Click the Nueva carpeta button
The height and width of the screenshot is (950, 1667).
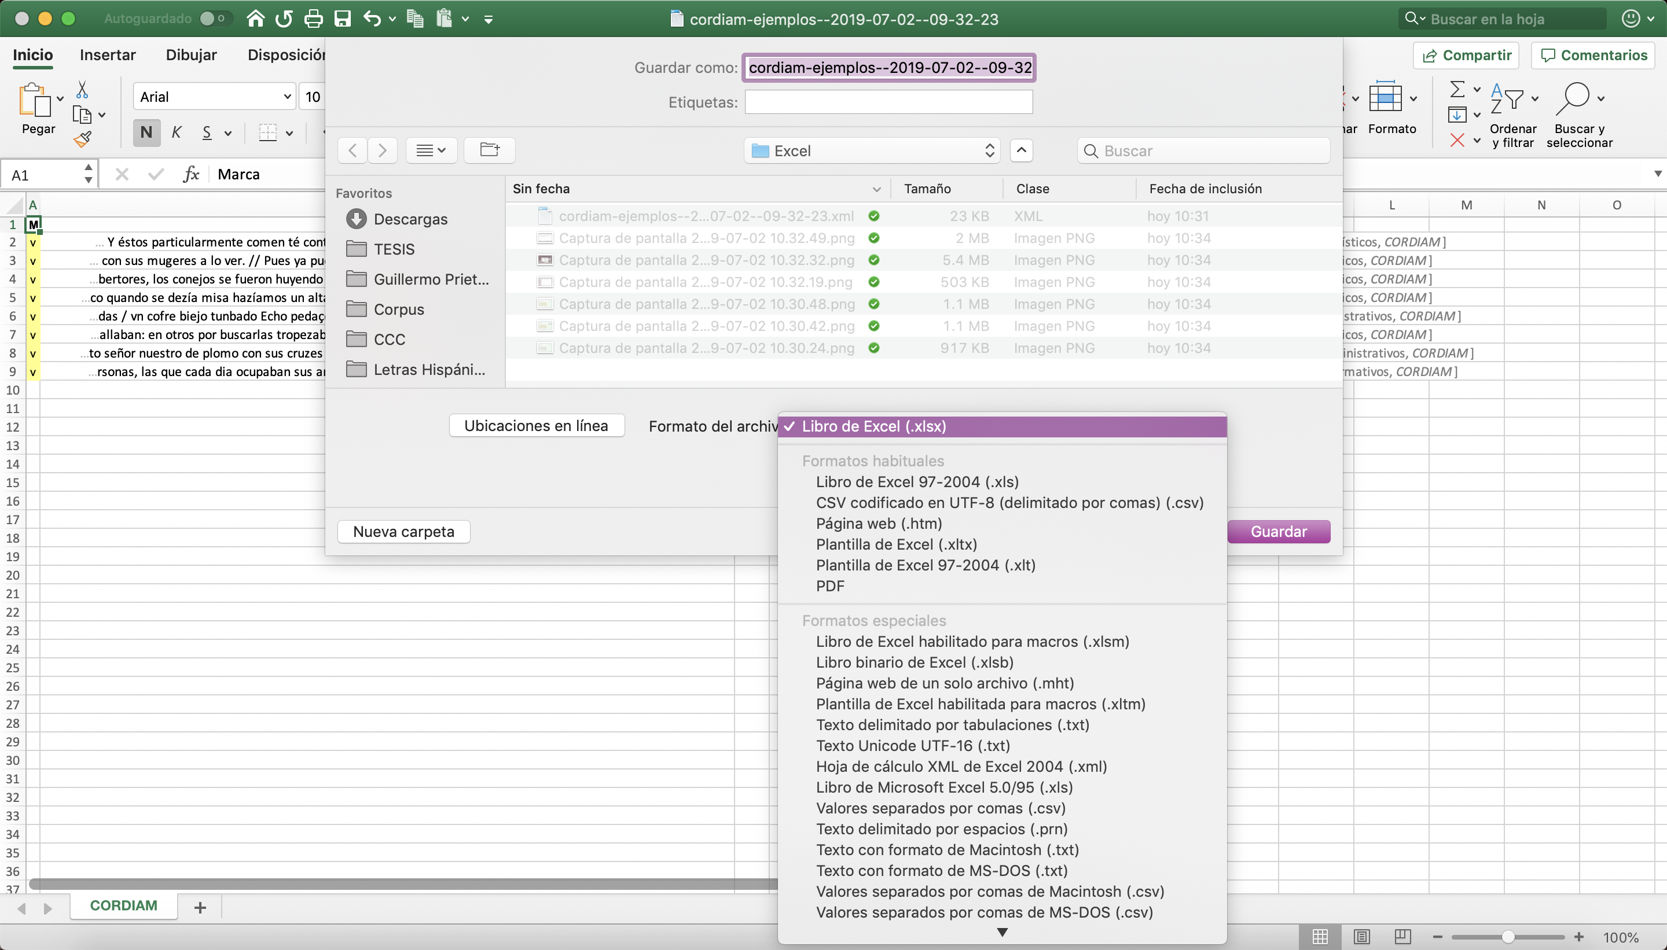(403, 531)
